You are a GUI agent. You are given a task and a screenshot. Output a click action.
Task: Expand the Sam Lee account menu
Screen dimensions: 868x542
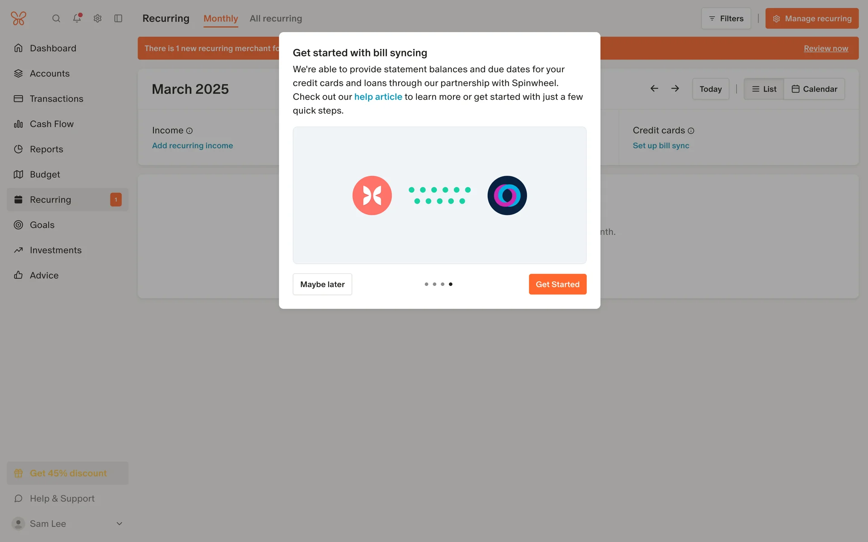tap(119, 523)
